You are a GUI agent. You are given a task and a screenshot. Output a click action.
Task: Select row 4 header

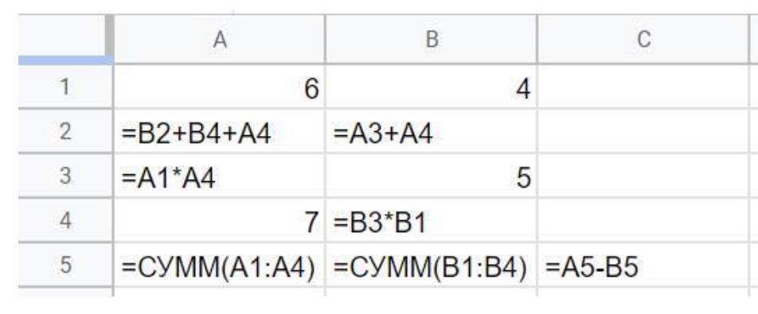click(x=65, y=220)
